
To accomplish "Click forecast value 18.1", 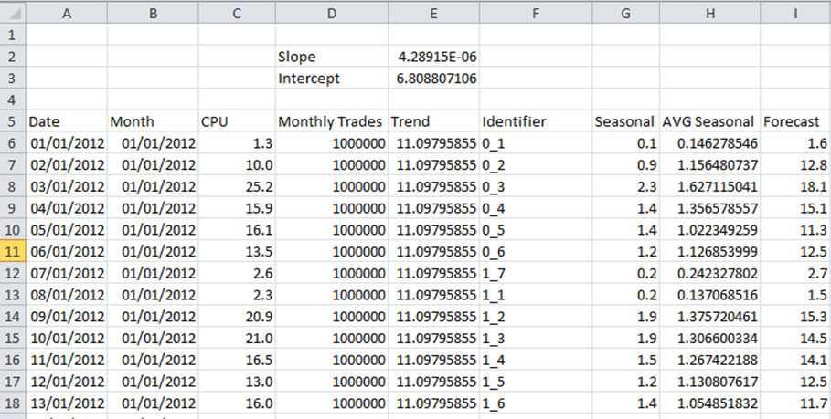I will click(x=795, y=186).
